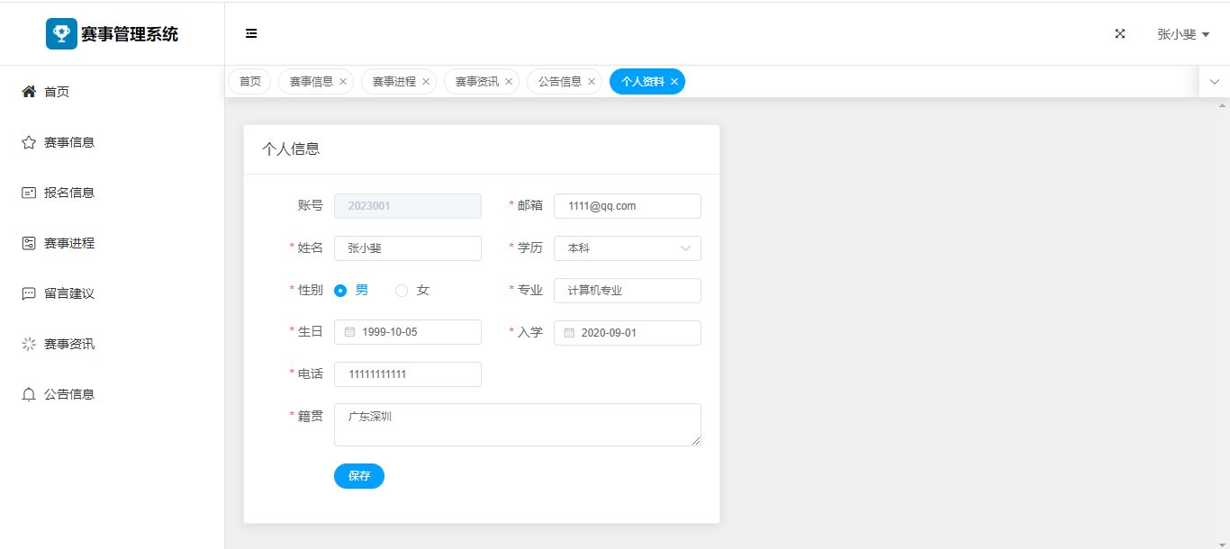This screenshot has height=549, width=1230.
Task: Click the 报名信息 card icon in sidebar
Action: point(29,193)
